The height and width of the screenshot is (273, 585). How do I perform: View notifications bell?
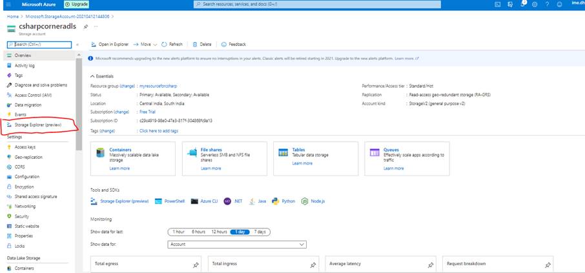coord(523,4)
